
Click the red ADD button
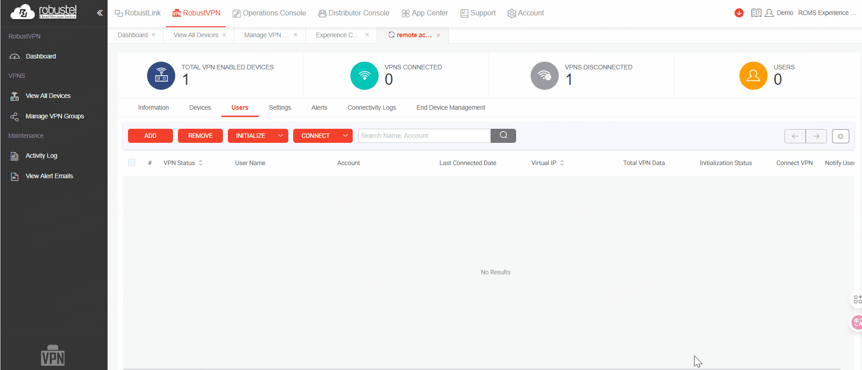pos(150,136)
